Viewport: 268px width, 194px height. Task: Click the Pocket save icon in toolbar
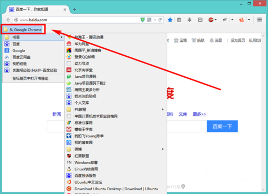[x=200, y=20]
